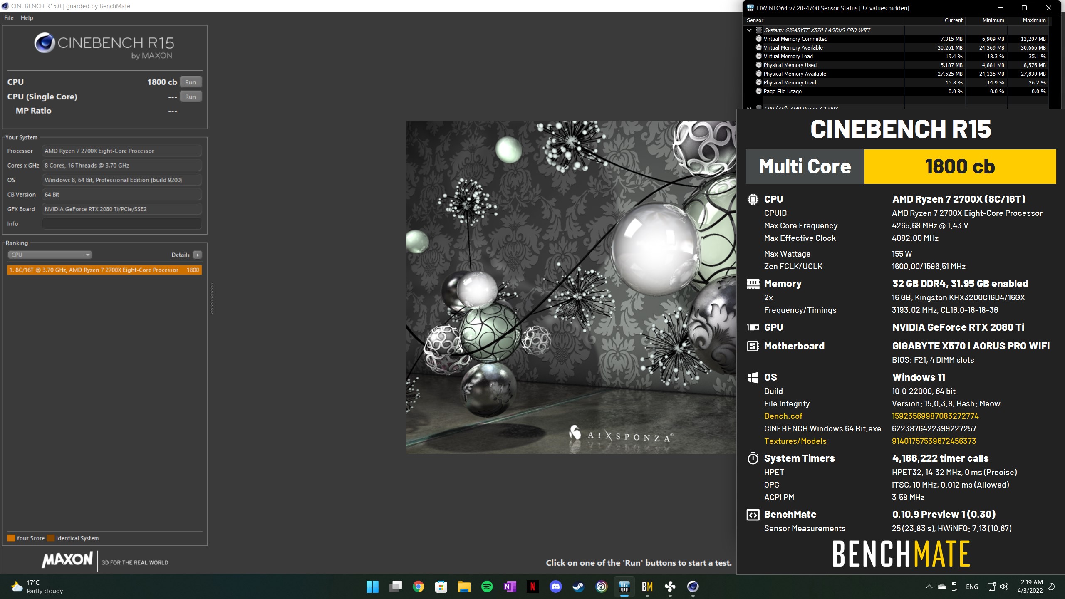Select the 2700X ranking entry row
Image resolution: width=1065 pixels, height=599 pixels.
point(104,270)
